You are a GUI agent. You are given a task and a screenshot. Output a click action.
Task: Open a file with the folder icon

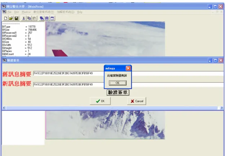11,18
